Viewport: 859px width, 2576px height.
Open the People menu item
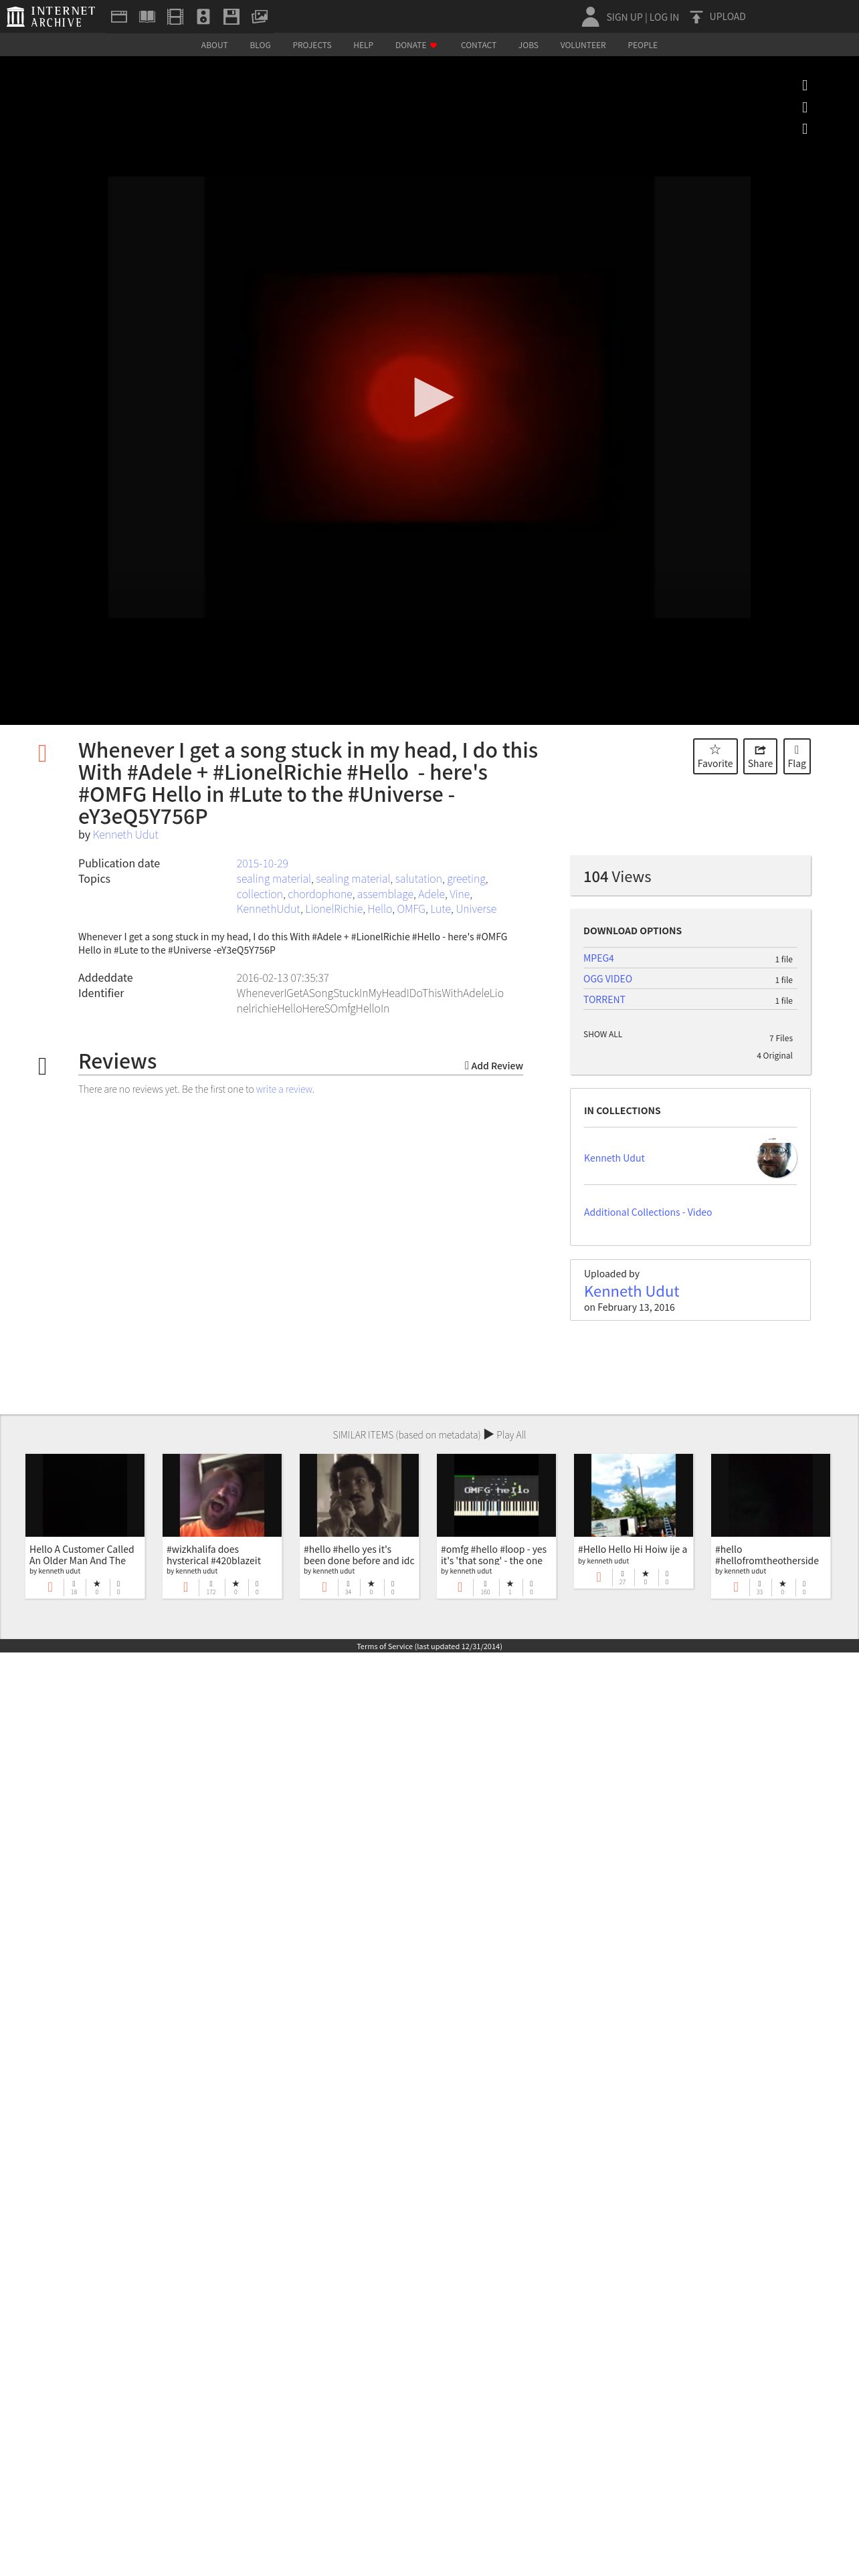tap(642, 45)
